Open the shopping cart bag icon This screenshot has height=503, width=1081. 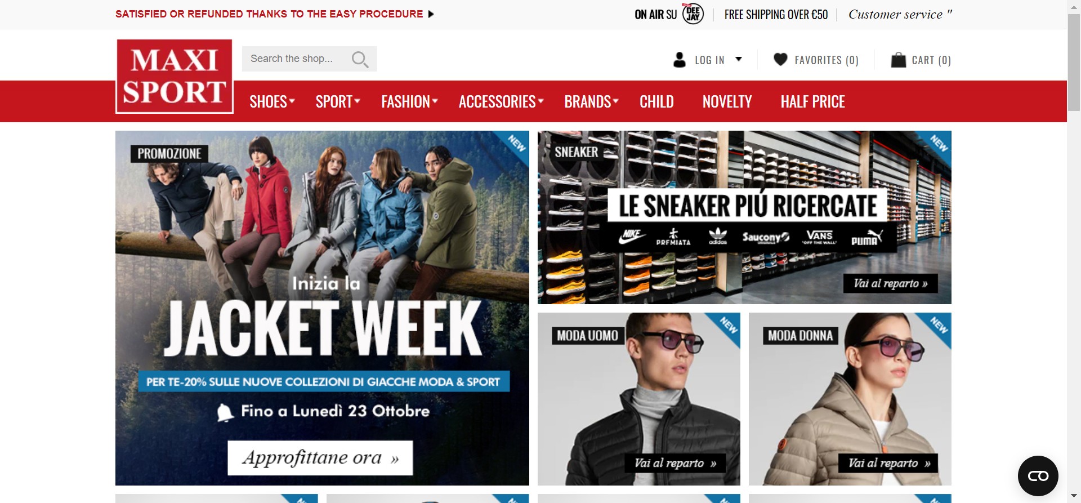click(x=898, y=60)
